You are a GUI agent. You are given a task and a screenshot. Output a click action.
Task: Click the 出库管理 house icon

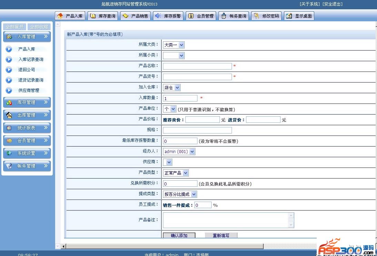click(x=9, y=115)
